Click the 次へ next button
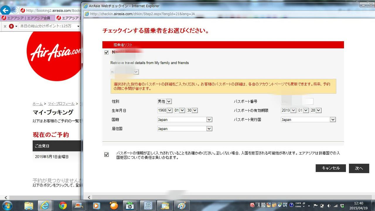This screenshot has width=375, height=211. (x=359, y=168)
